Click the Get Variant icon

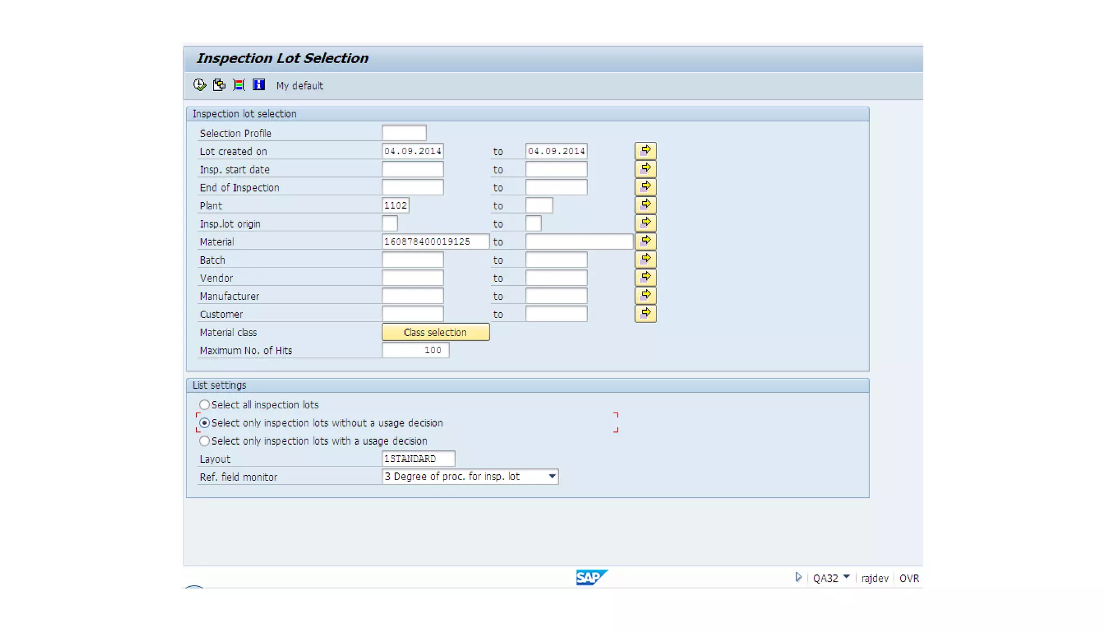tap(219, 85)
